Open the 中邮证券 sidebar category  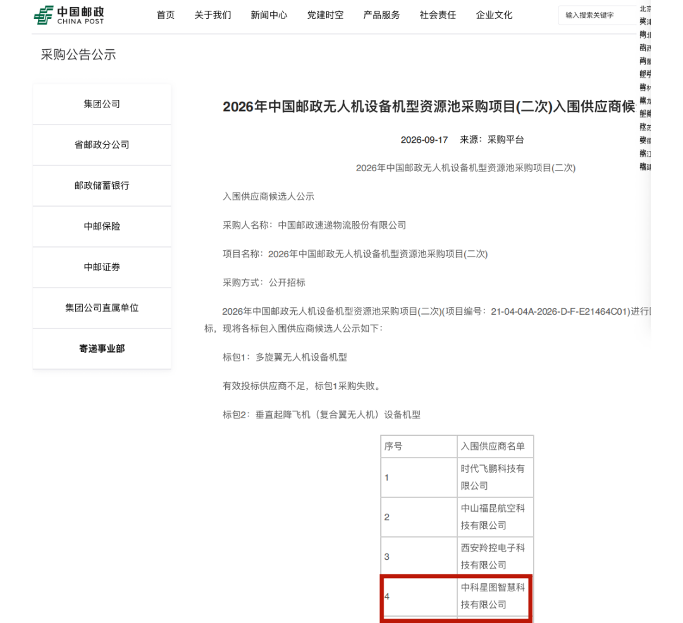[102, 267]
